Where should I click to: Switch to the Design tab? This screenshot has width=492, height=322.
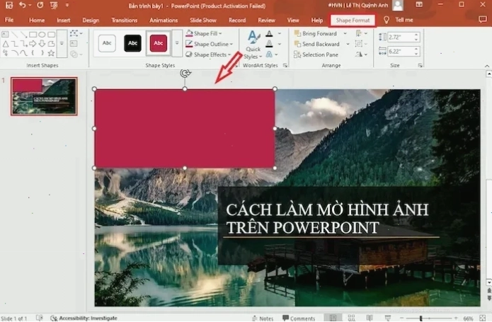[x=91, y=21]
